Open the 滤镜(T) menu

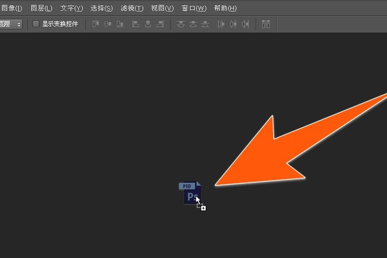[x=132, y=8]
